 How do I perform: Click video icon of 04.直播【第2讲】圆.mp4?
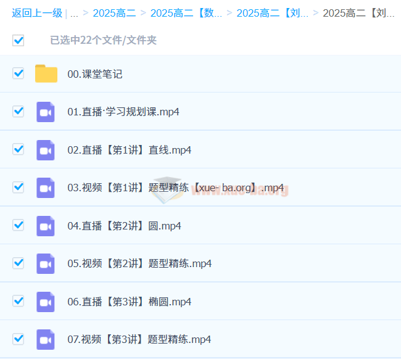tap(46, 226)
